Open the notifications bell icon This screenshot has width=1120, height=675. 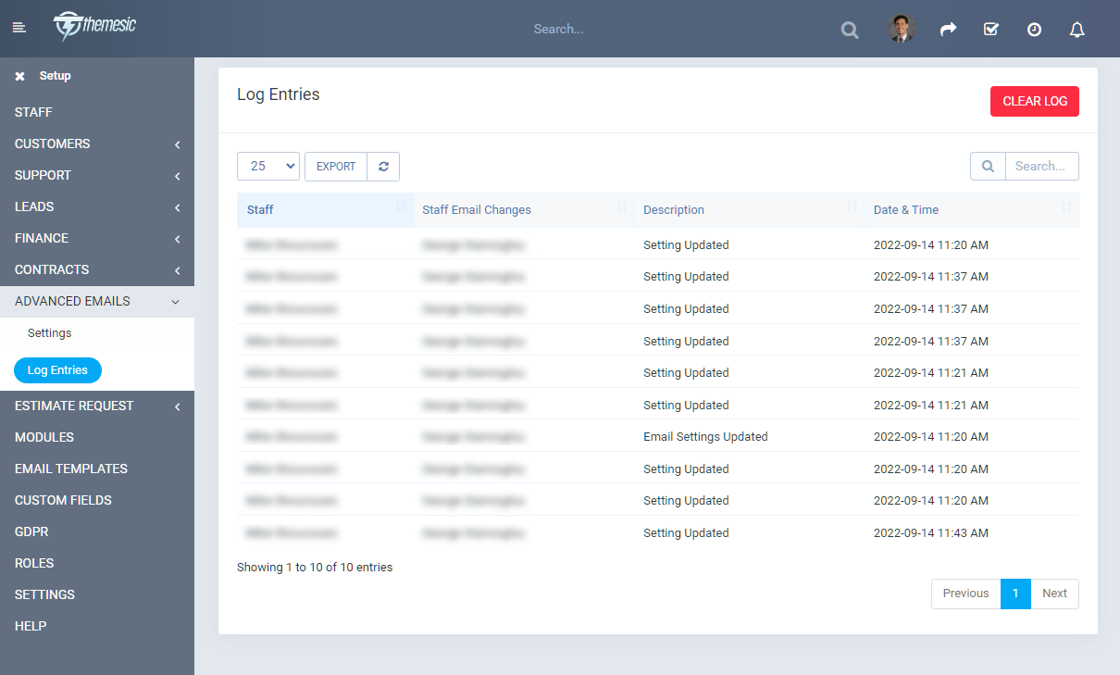(x=1076, y=29)
